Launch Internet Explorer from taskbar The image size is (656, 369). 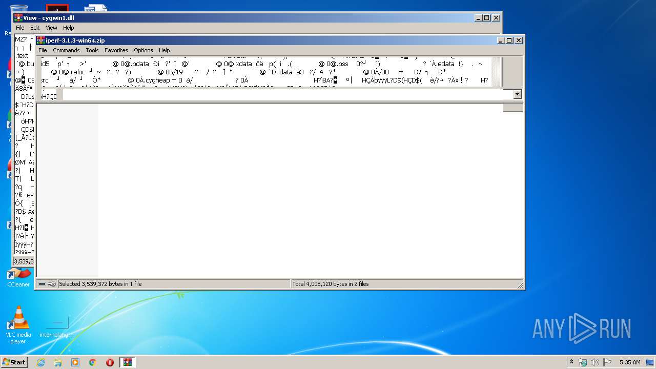pyautogui.click(x=40, y=362)
